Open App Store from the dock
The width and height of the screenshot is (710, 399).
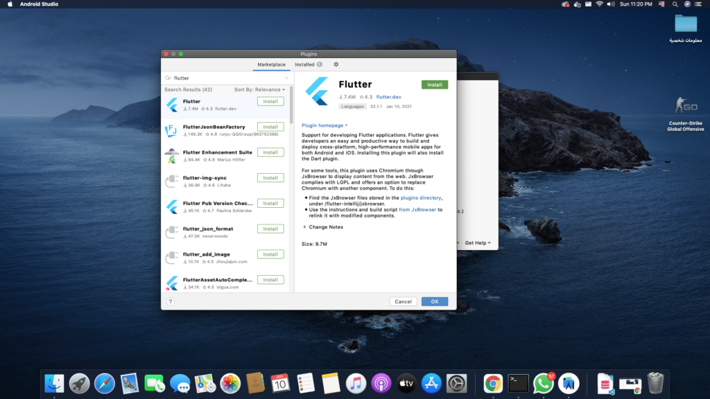point(431,384)
